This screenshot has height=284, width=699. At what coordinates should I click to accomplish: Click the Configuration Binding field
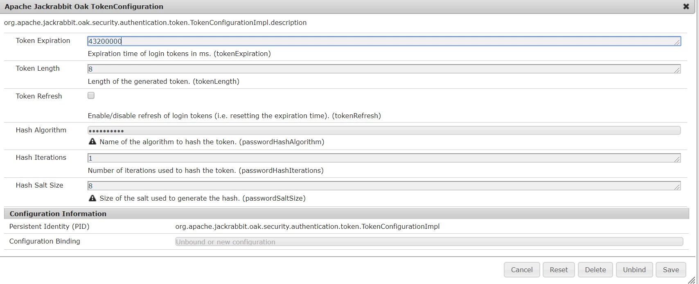click(429, 242)
